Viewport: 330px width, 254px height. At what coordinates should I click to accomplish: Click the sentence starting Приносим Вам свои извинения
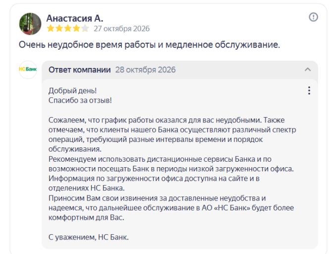(x=171, y=208)
